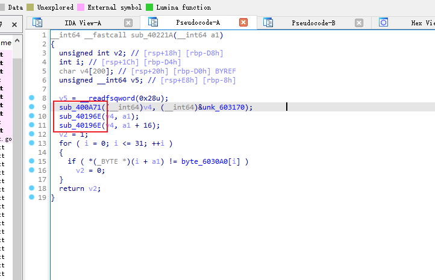This screenshot has width=435, height=280.
Task: Click the Pseudocode-B tab icon
Action: [x=268, y=22]
